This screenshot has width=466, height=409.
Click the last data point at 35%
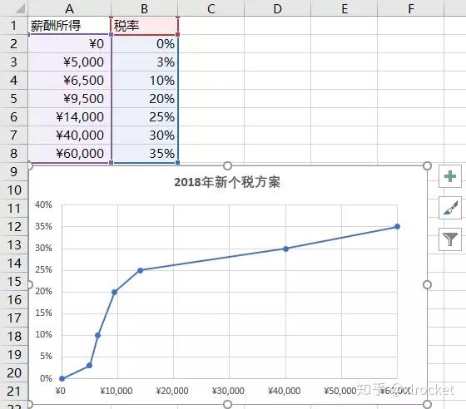coord(398,226)
